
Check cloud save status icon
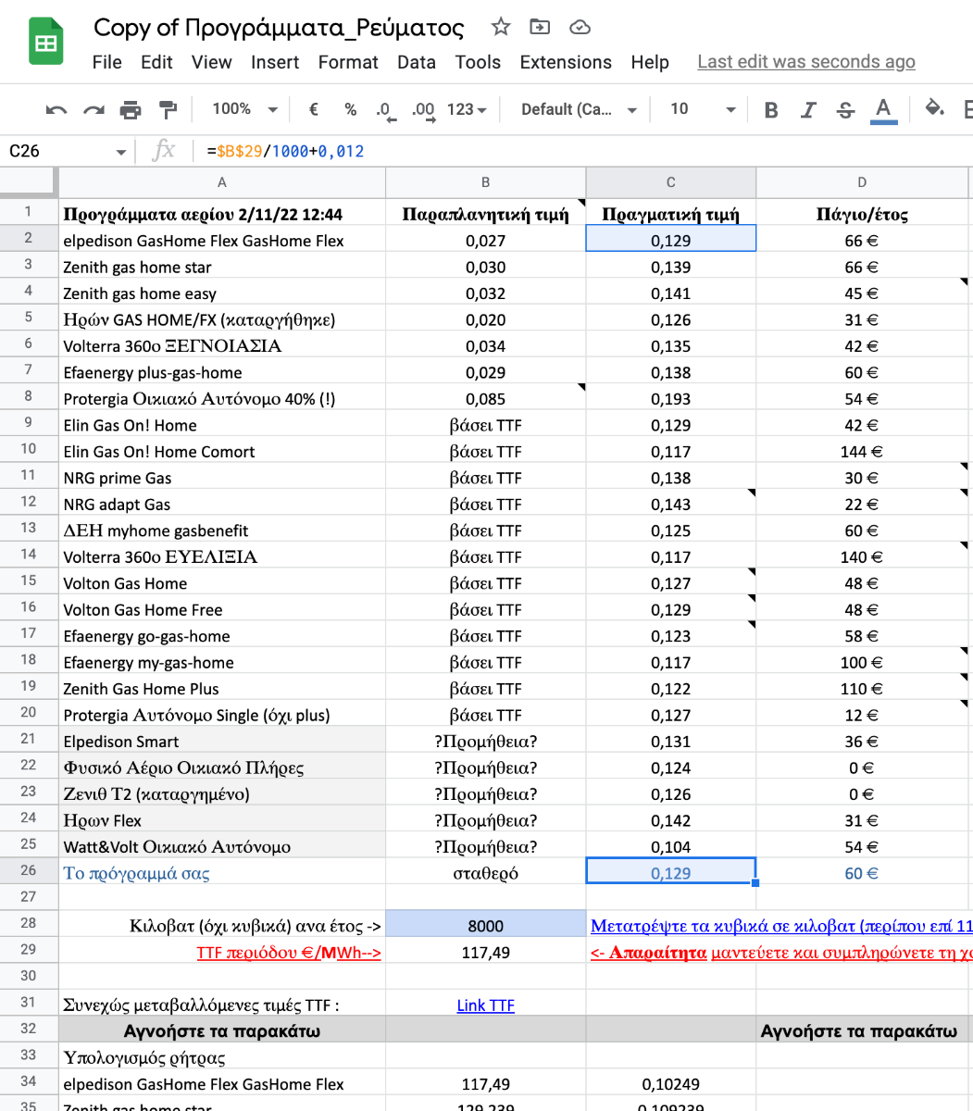tap(580, 27)
